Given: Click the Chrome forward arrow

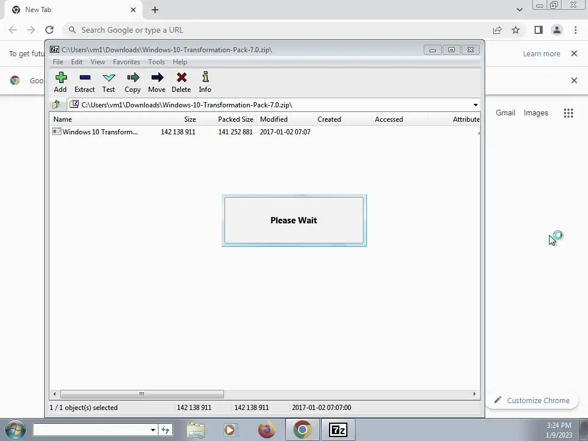Looking at the screenshot, I should [31, 30].
